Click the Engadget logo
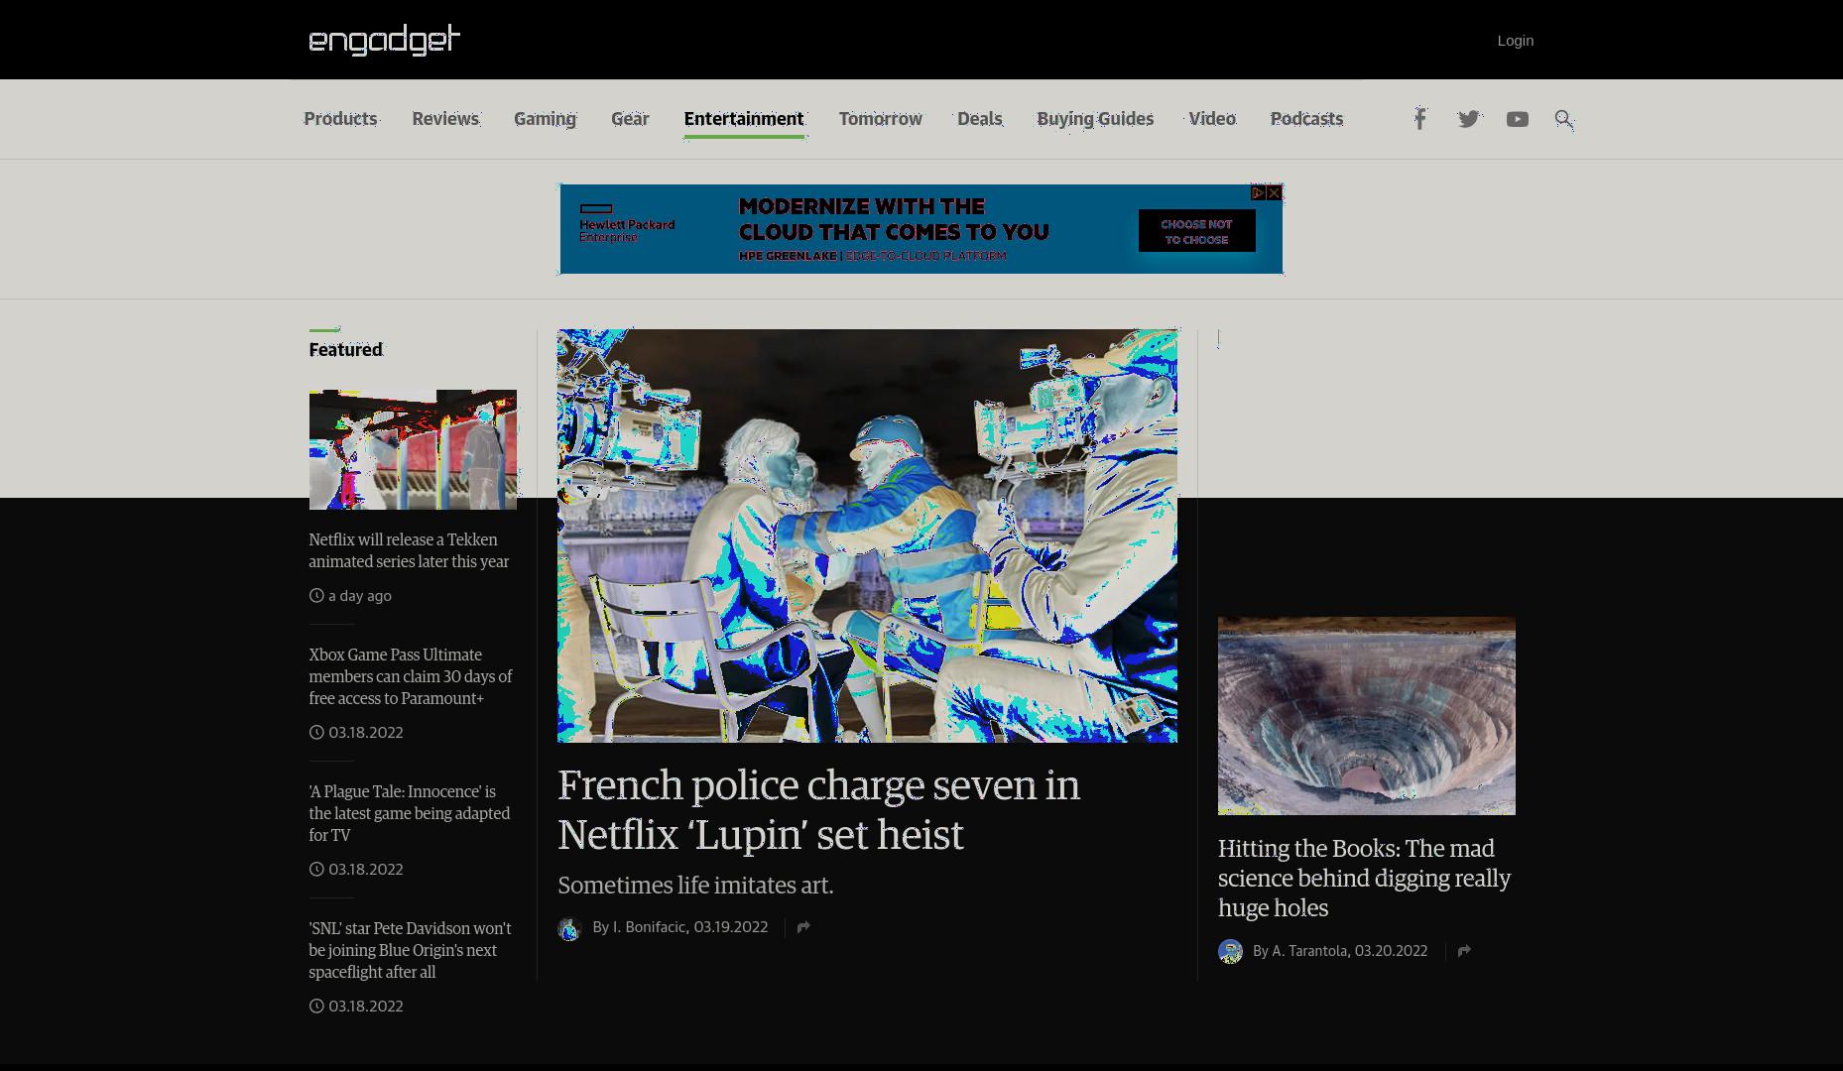 coord(385,40)
